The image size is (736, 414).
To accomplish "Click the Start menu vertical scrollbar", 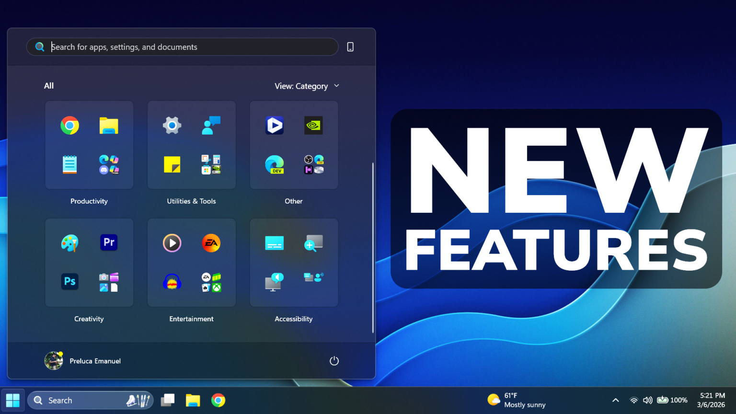I will [x=373, y=247].
